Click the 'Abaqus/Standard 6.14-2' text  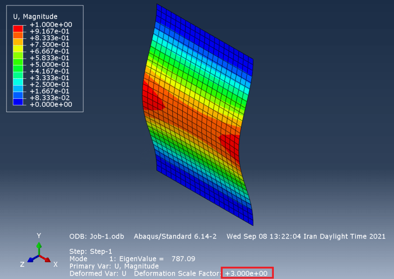coord(175,237)
